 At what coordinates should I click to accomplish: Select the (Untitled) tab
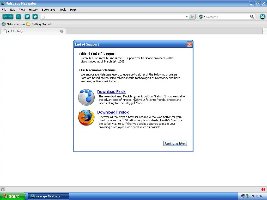[x=33, y=31]
